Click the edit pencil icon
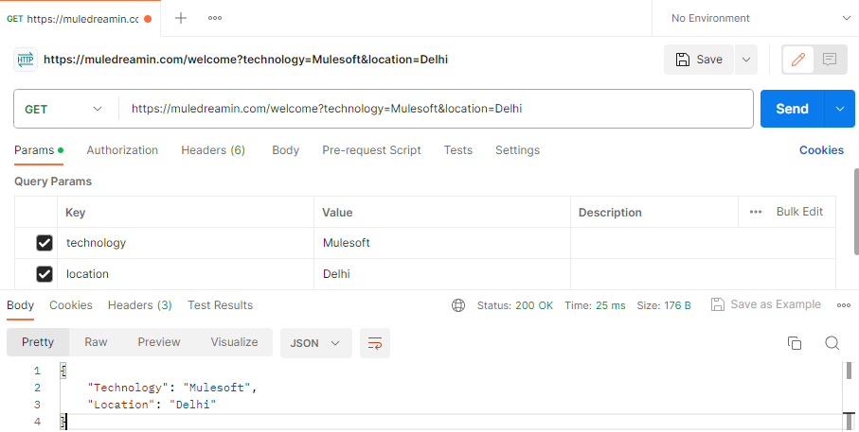The image size is (859, 432). click(x=797, y=60)
